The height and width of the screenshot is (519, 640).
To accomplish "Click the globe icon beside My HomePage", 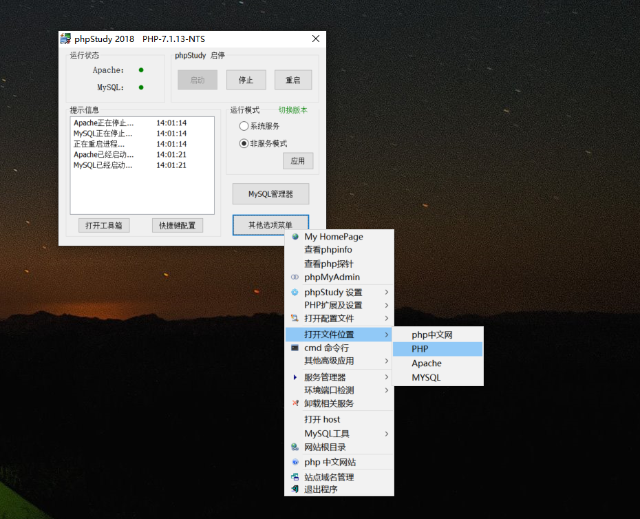I will tap(295, 236).
